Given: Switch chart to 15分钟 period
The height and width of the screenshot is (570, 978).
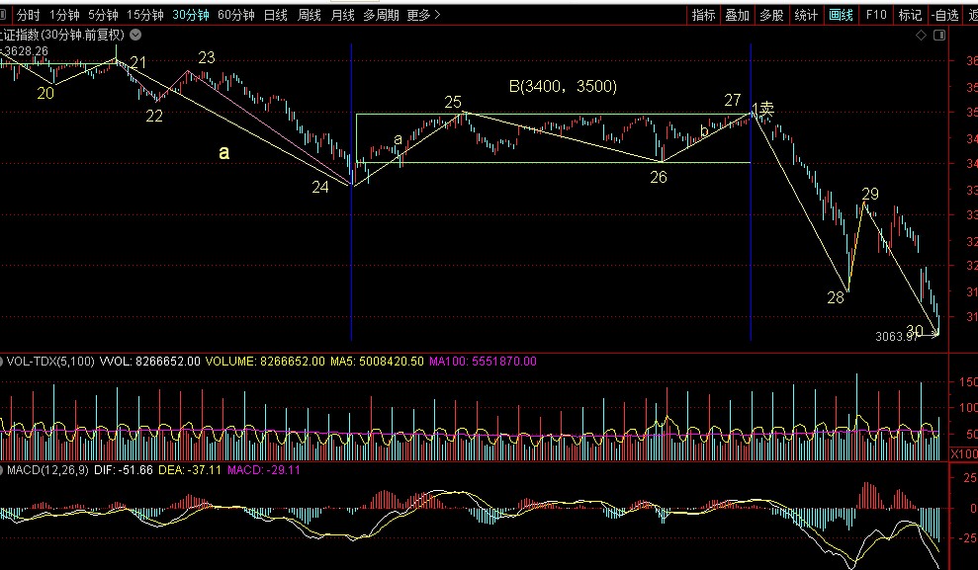Looking at the screenshot, I should [x=144, y=15].
